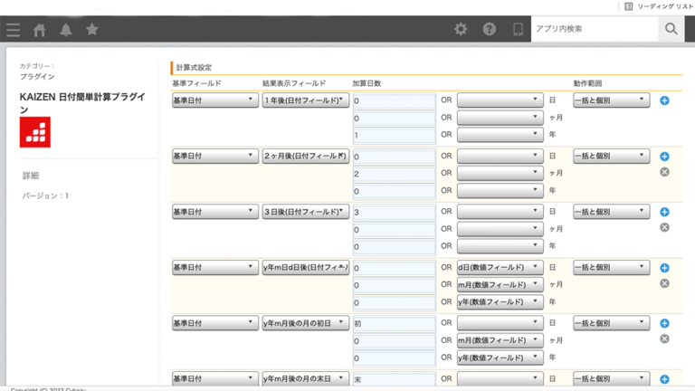Click the KAIZEN plugin red logo
This screenshot has height=391, width=695.
[x=35, y=132]
